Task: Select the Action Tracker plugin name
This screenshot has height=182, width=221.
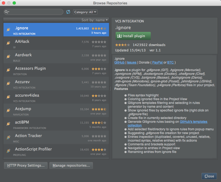Action: pyautogui.click(x=28, y=136)
